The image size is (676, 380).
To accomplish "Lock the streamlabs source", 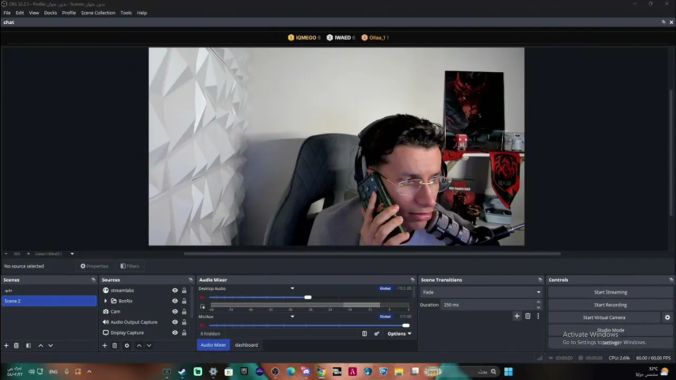I will (x=184, y=290).
